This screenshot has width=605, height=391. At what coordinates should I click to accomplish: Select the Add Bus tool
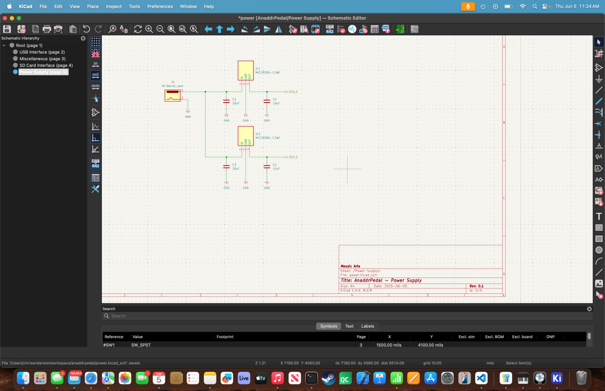pos(599,101)
